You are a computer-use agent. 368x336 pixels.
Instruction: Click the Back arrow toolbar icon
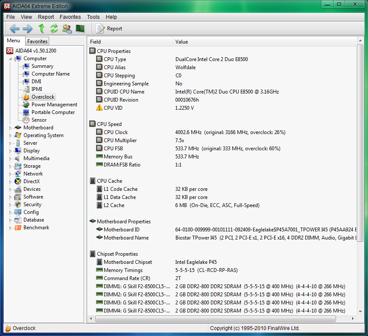(x=15, y=29)
